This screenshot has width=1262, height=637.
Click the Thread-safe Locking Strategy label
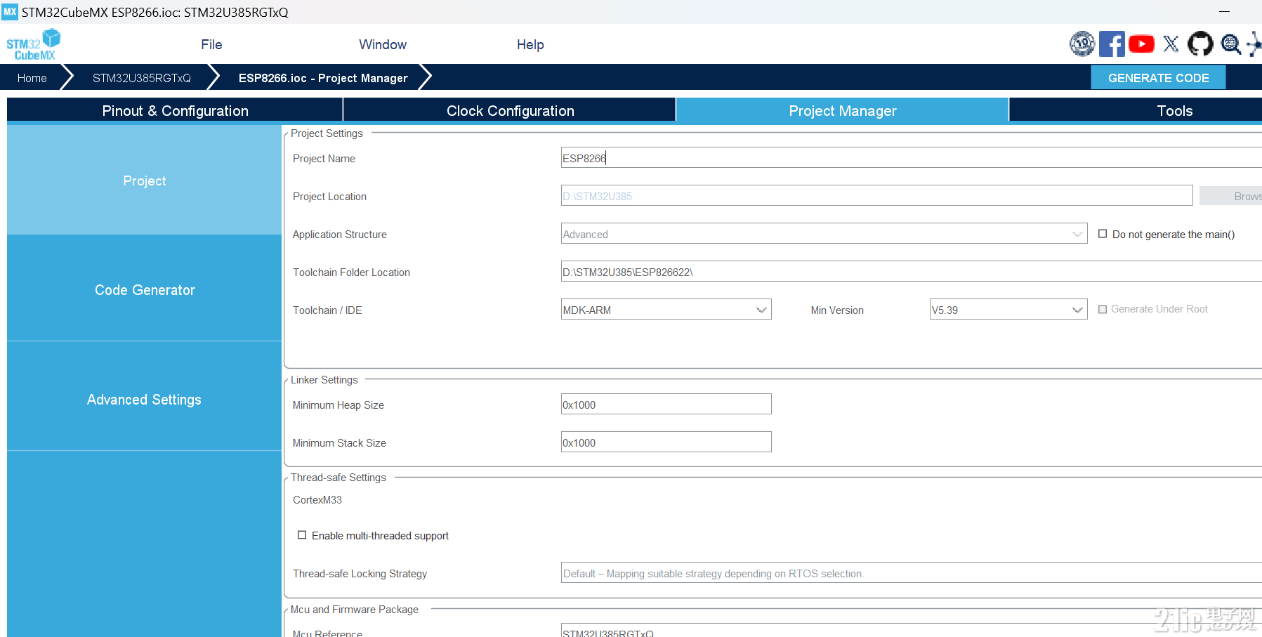click(x=360, y=574)
